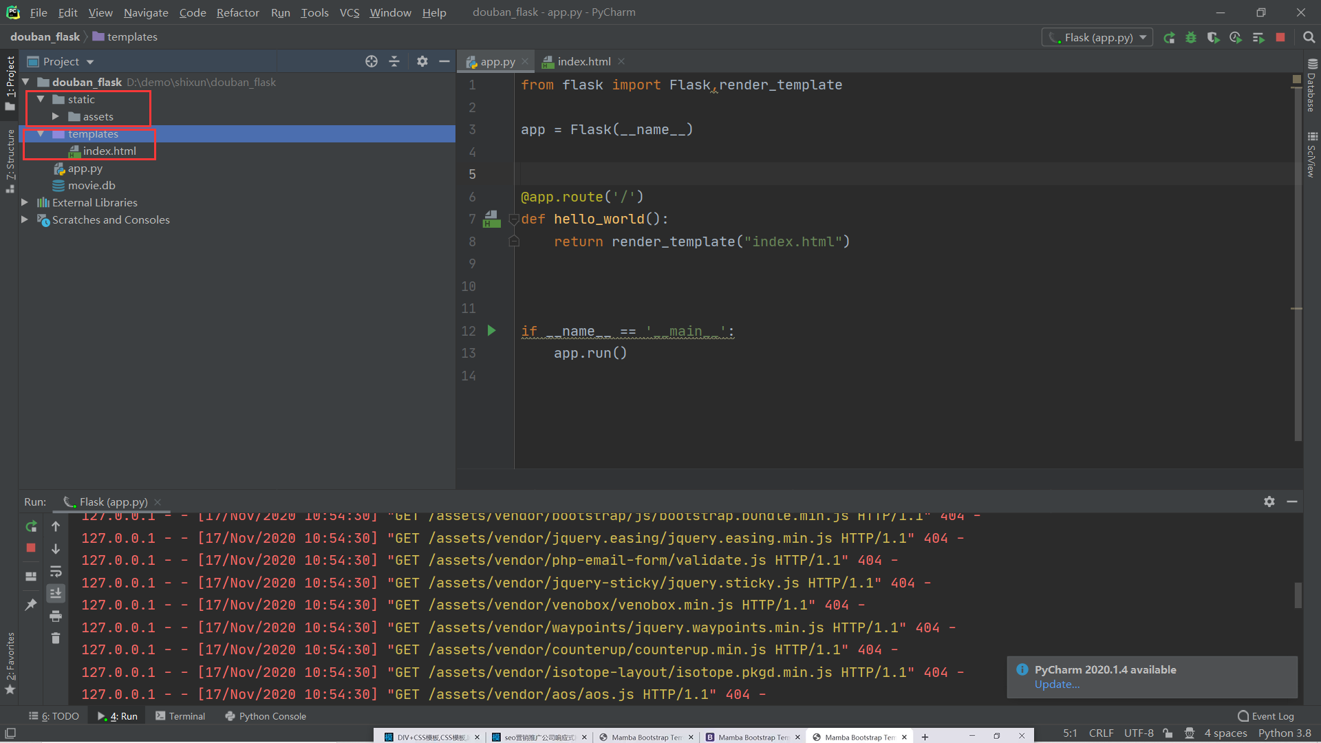Click the Search Everywhere magnifier icon
The width and height of the screenshot is (1321, 743).
tap(1309, 38)
